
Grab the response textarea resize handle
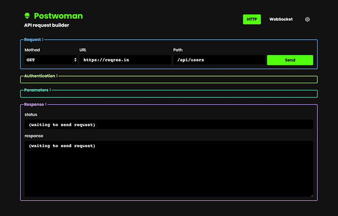point(311,195)
